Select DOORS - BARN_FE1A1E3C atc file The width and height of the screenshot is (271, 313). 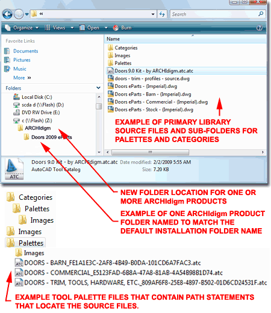(x=113, y=262)
